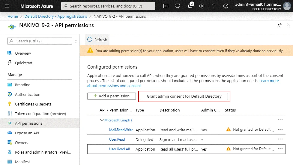Image resolution: width=293 pixels, height=165 pixels.
Task: Click the account avatar picture
Action: pos(287,6)
